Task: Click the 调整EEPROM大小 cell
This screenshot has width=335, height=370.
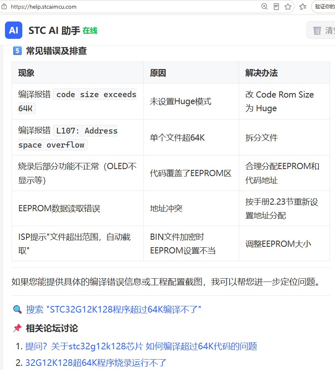Action: [x=284, y=243]
